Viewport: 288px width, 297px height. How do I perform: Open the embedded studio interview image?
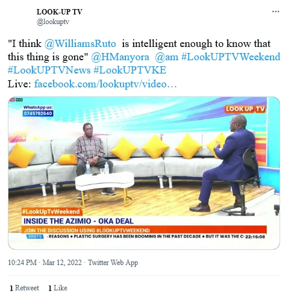pos(144,173)
